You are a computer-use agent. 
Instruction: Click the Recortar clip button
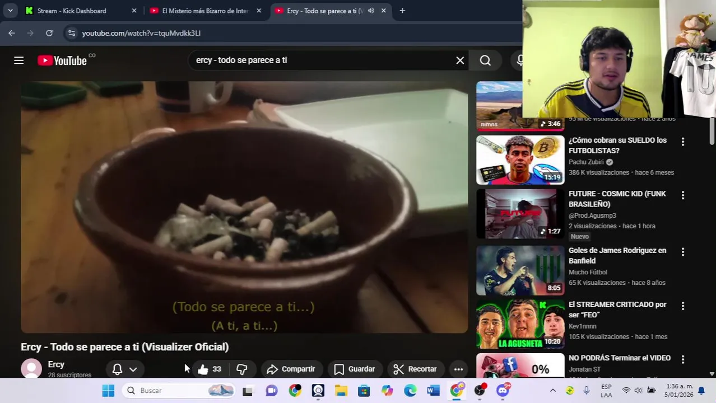[415, 369]
